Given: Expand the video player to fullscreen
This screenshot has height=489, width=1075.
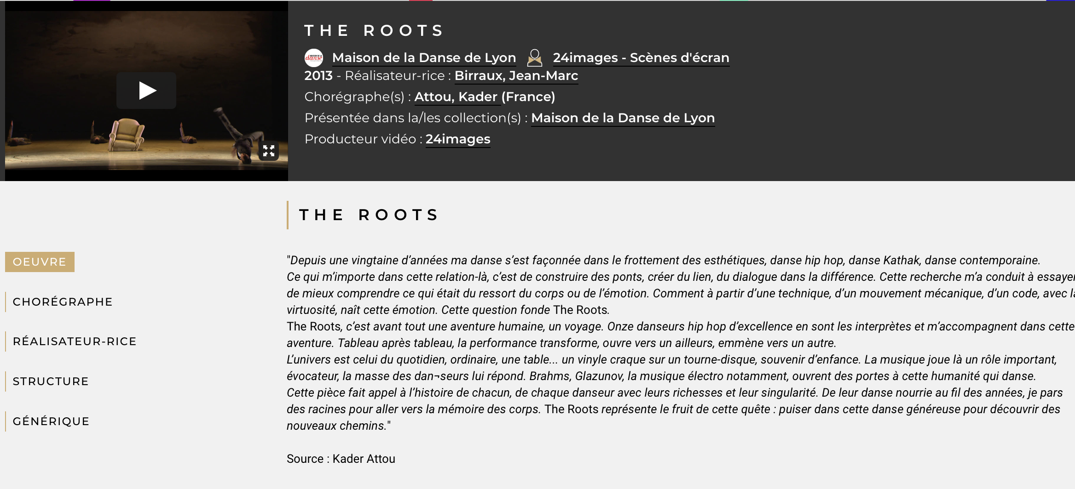Looking at the screenshot, I should [269, 151].
